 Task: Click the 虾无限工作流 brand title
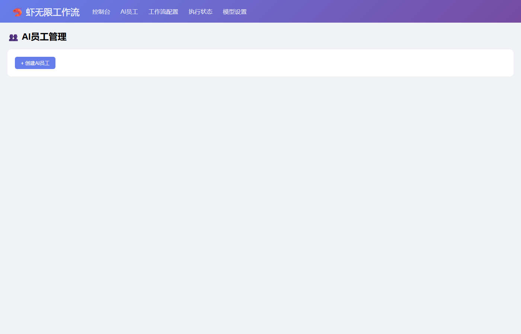click(53, 12)
